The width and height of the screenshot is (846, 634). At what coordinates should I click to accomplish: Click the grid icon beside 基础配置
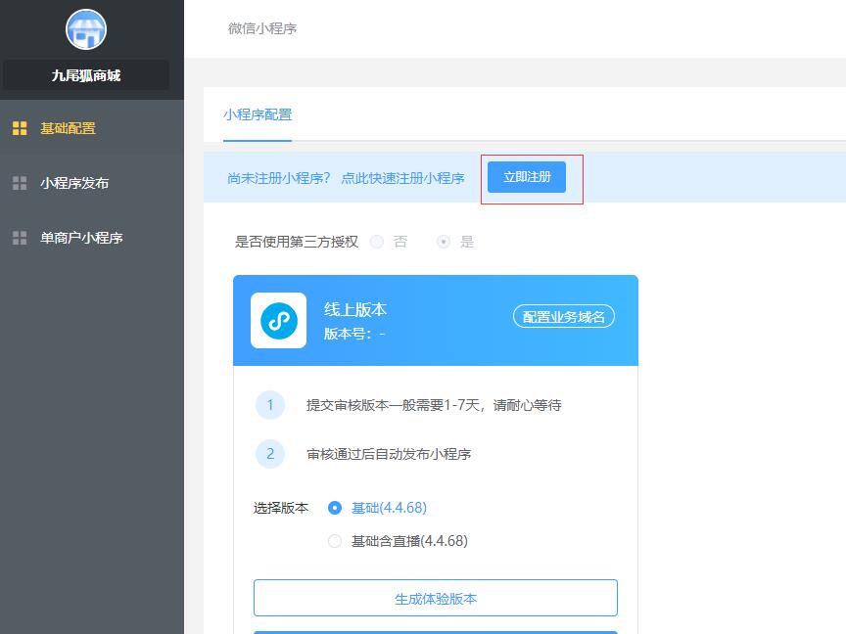click(x=20, y=128)
